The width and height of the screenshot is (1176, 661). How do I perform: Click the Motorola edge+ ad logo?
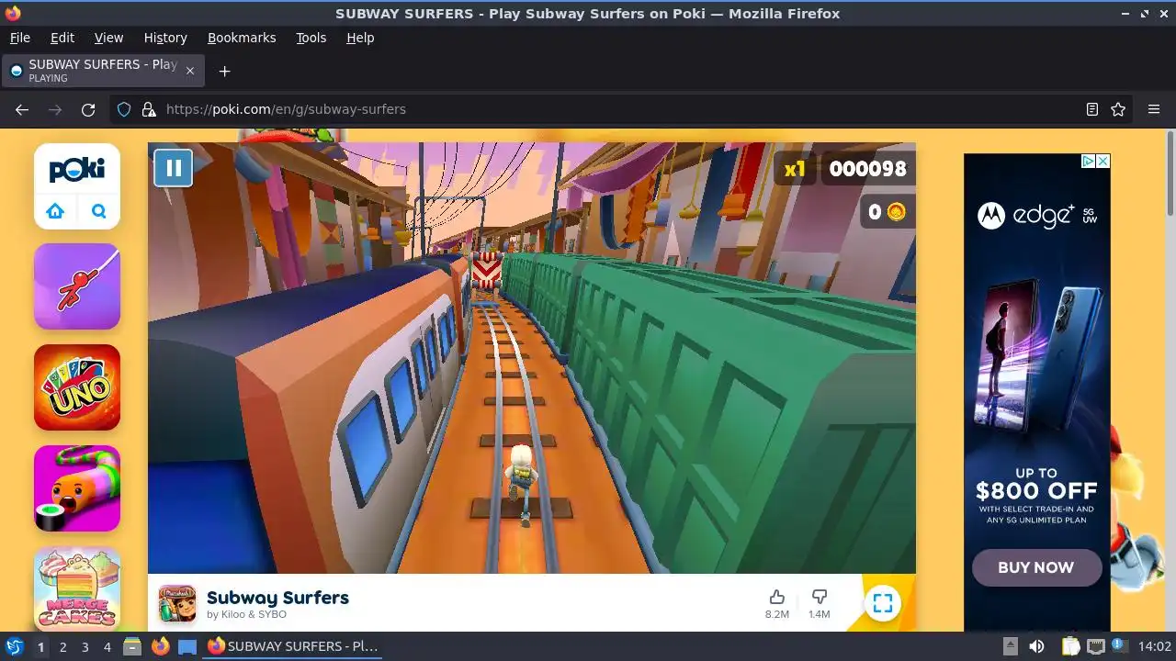[x=1036, y=216]
